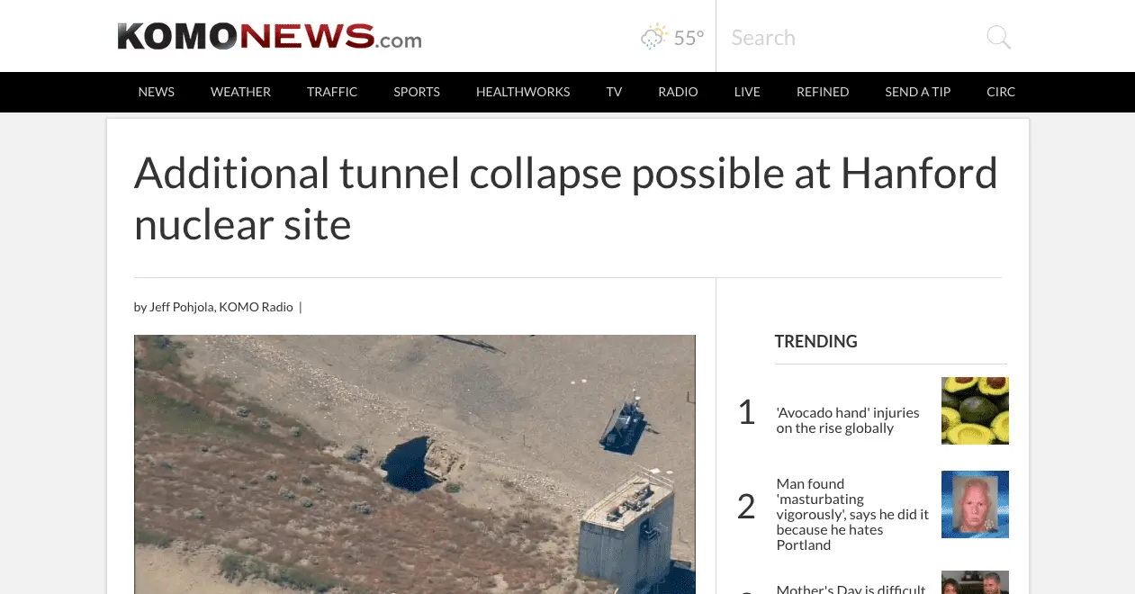Open the avocado thumbnail in Trending
1135x594 pixels.
click(975, 410)
